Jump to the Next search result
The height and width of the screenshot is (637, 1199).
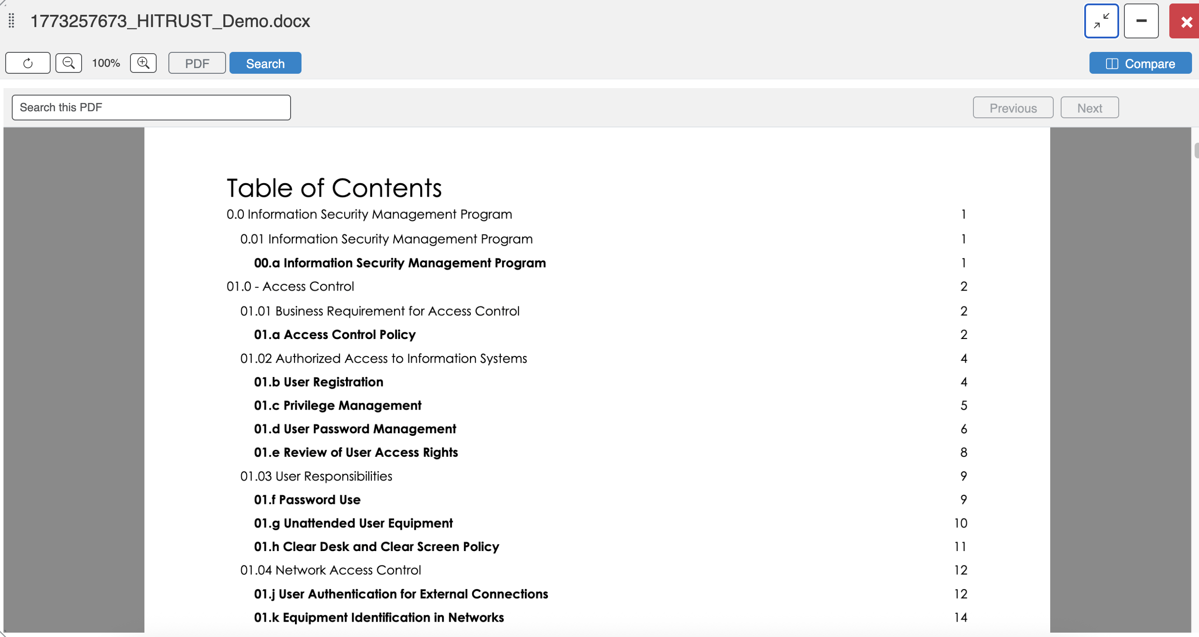tap(1089, 108)
